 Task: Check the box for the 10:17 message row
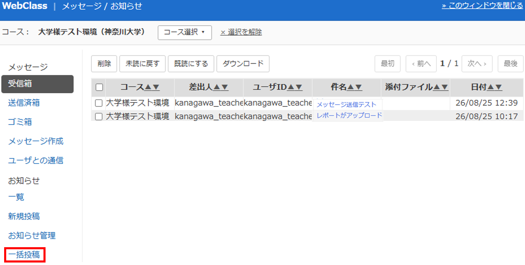tap(99, 117)
